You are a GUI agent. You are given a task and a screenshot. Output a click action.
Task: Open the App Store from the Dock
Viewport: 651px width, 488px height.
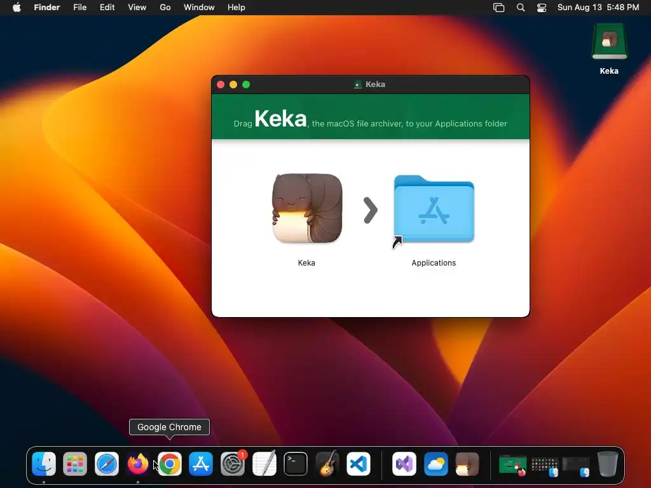(201, 463)
